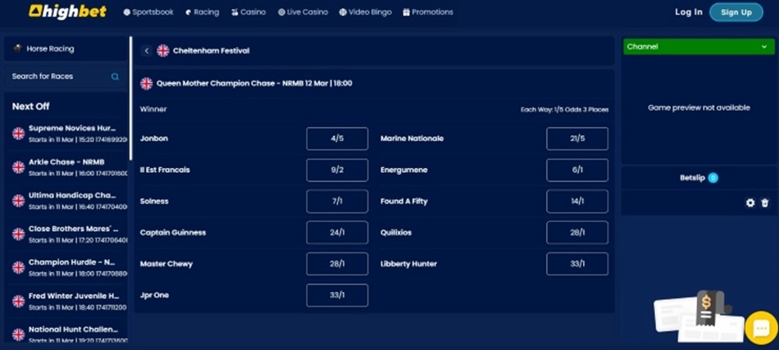Viewport: 779px width, 350px height.
Task: Open the Video Bingo menu
Action: click(365, 12)
